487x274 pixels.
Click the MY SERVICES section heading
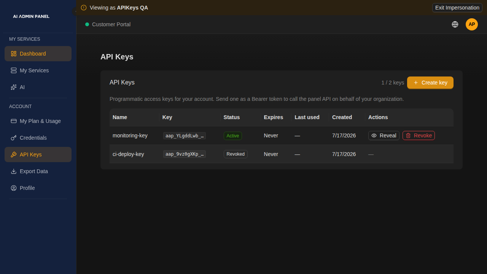tap(25, 39)
